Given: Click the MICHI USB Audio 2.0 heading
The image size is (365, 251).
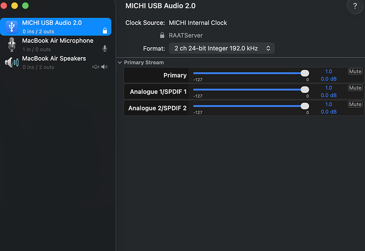Looking at the screenshot, I should pyautogui.click(x=160, y=6).
